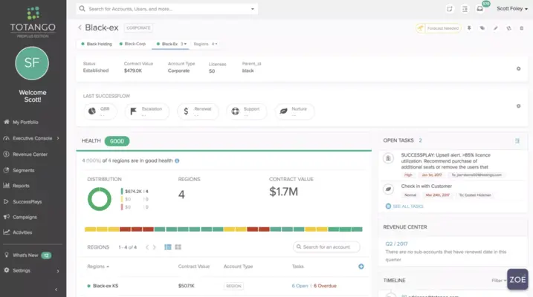Select the QBR successflow
The height and width of the screenshot is (297, 533).
tap(100, 111)
